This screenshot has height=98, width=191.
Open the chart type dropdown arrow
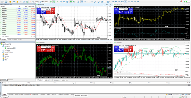pos(4,2)
